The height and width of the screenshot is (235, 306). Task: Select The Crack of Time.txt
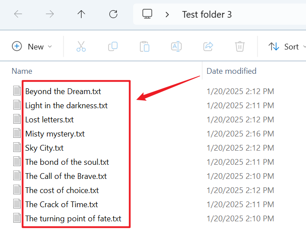(x=61, y=205)
